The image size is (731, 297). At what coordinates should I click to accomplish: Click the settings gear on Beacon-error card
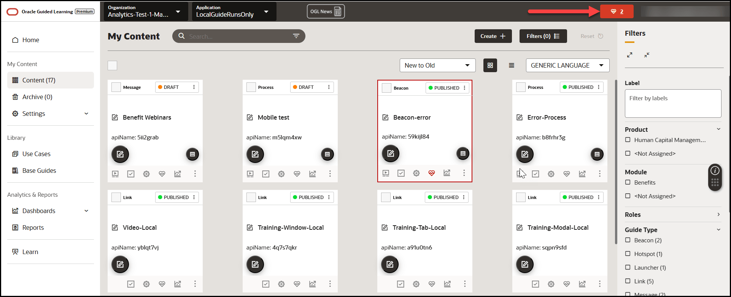(416, 173)
